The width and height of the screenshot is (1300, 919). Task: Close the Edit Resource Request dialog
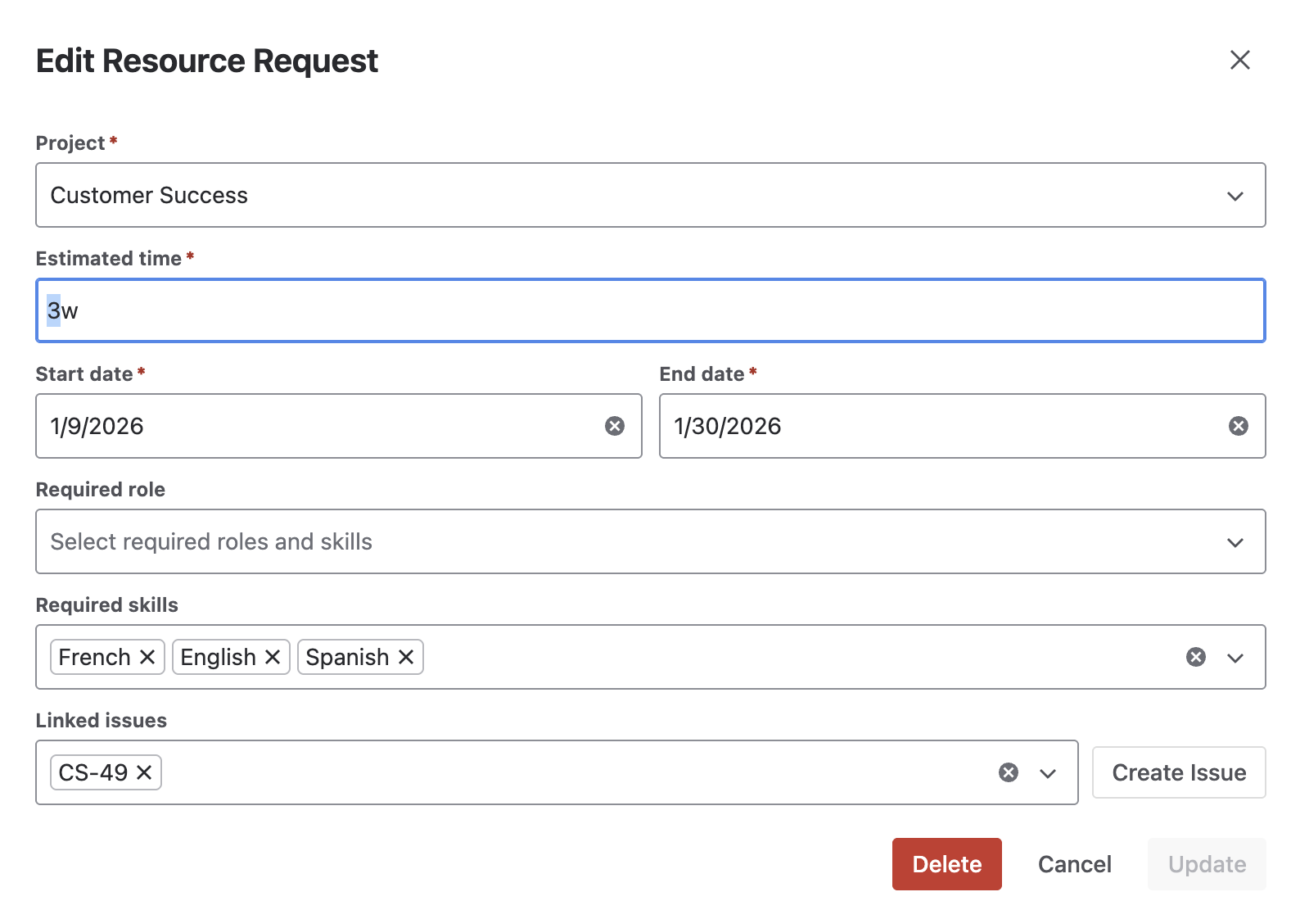point(1239,60)
